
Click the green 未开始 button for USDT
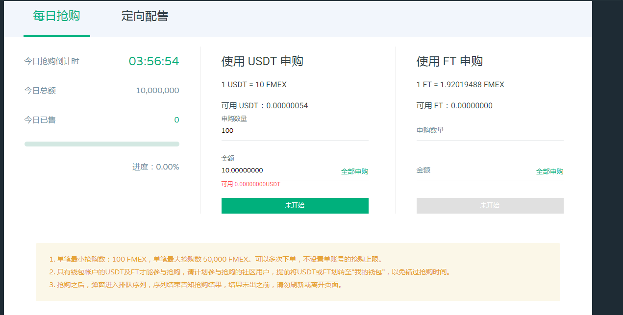click(295, 206)
